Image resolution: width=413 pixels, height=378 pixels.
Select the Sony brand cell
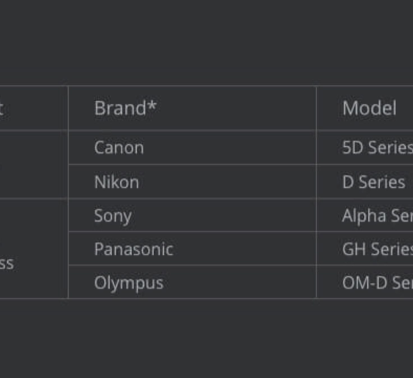[x=113, y=216]
